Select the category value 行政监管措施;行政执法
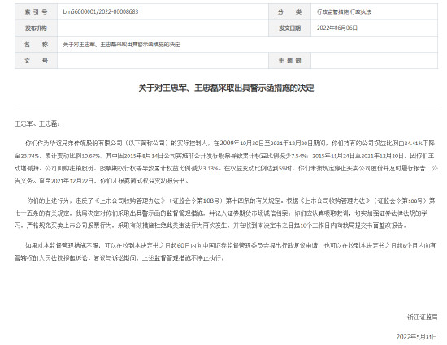Screen dimensions: 447x345 click(344, 11)
